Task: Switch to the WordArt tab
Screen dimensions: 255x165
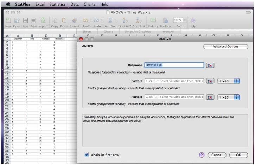Action: tap(168, 32)
